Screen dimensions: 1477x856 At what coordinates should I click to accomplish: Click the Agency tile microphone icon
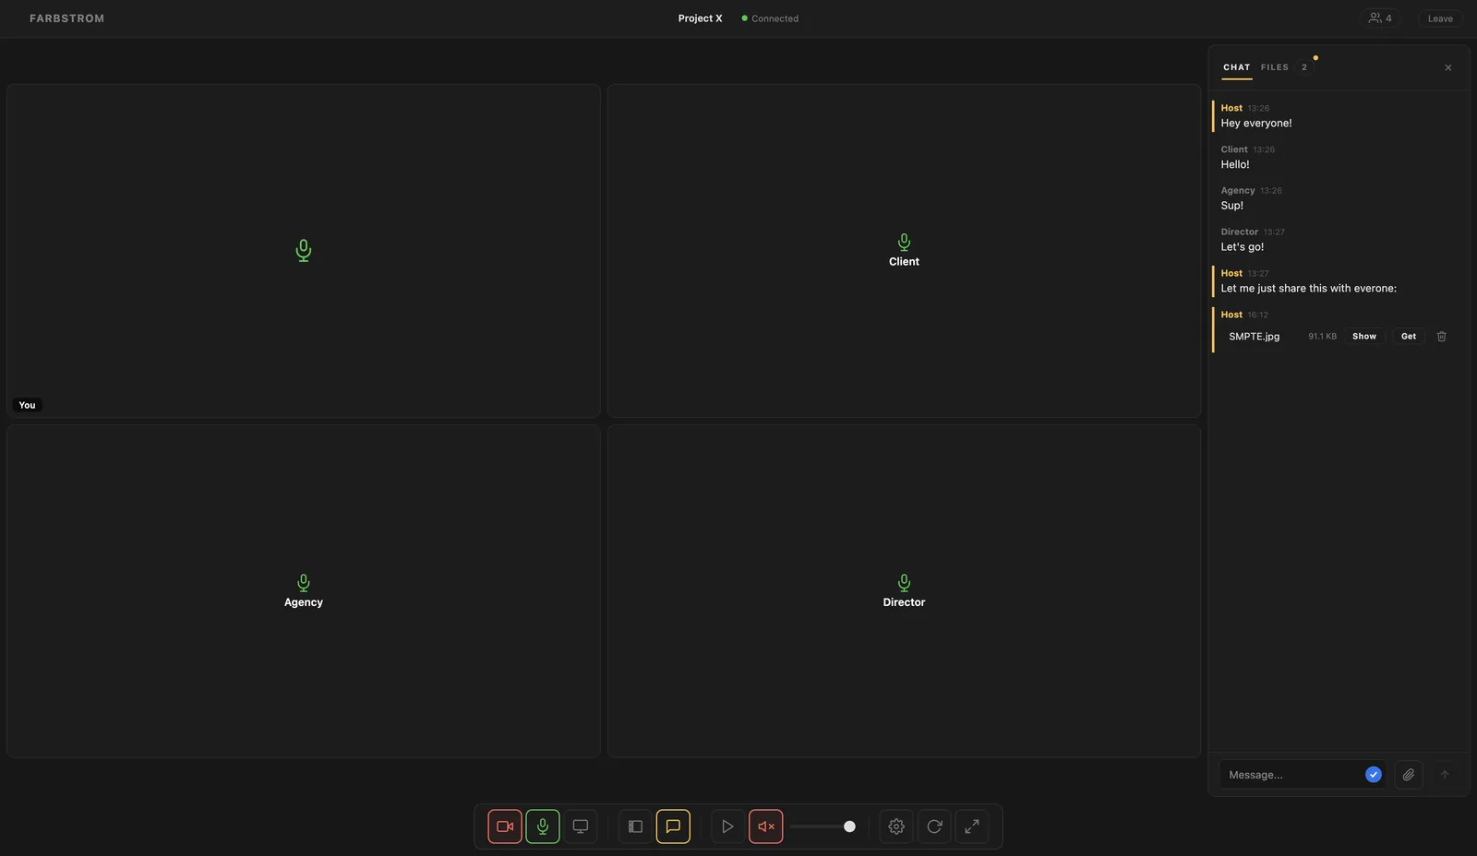304,583
